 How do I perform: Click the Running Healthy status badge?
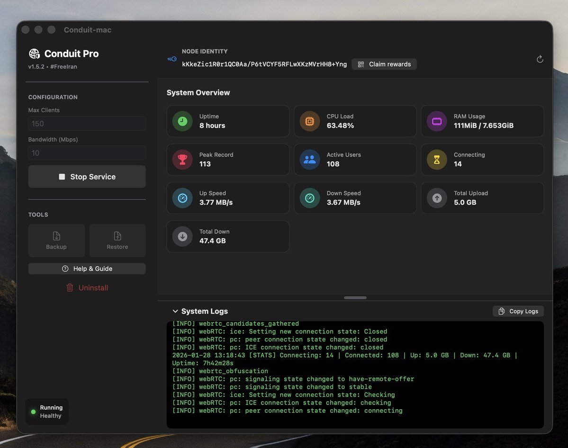tap(47, 412)
